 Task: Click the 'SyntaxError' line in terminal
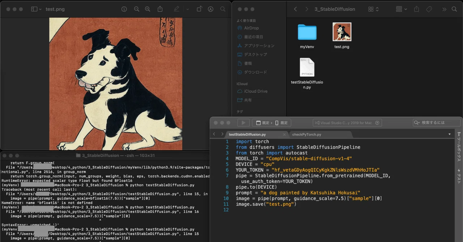[30, 225]
